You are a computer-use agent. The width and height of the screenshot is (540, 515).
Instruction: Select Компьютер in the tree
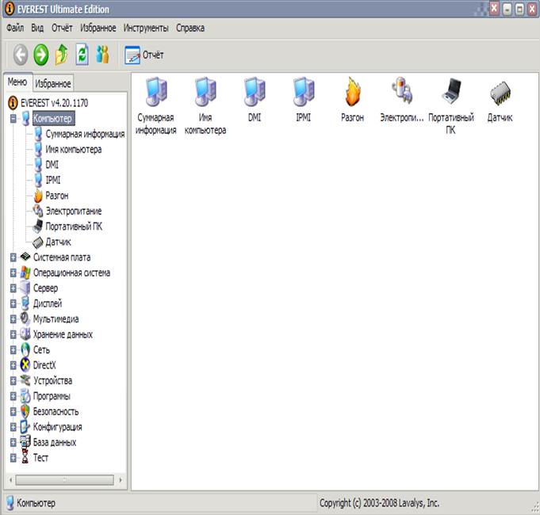(52, 118)
